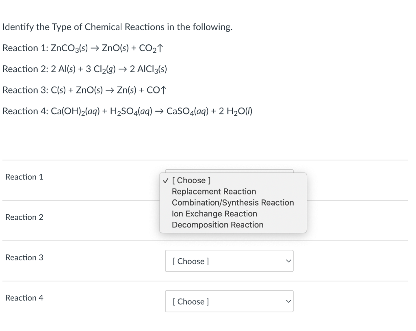
Task: Click the Reaction 4 row label
Action: [24, 298]
